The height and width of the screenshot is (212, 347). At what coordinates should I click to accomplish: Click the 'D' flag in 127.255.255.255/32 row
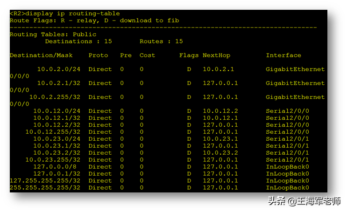pos(189,181)
